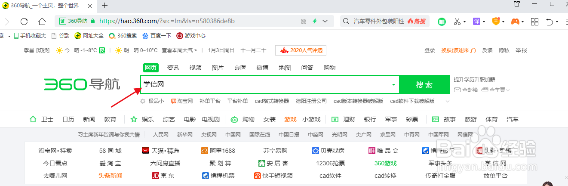
Task: Click the magnifier icon in browser search box
Action: (x=346, y=21)
